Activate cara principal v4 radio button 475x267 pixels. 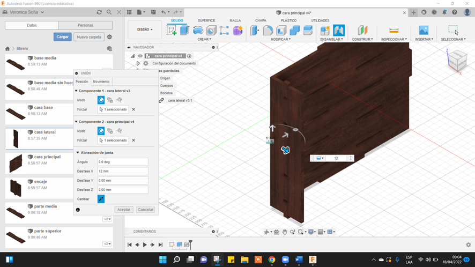[x=189, y=56]
